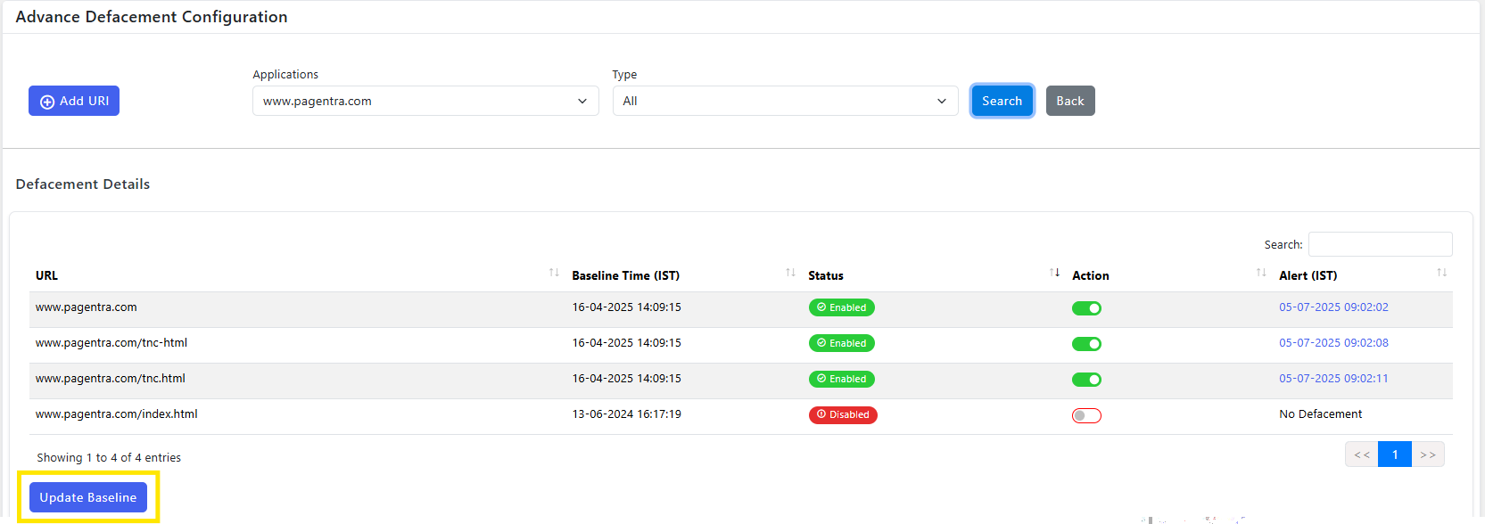Sort by Alert (IST) column sort icon
The image size is (1485, 524).
pyautogui.click(x=1441, y=273)
